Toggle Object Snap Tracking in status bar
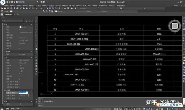 point(130,109)
